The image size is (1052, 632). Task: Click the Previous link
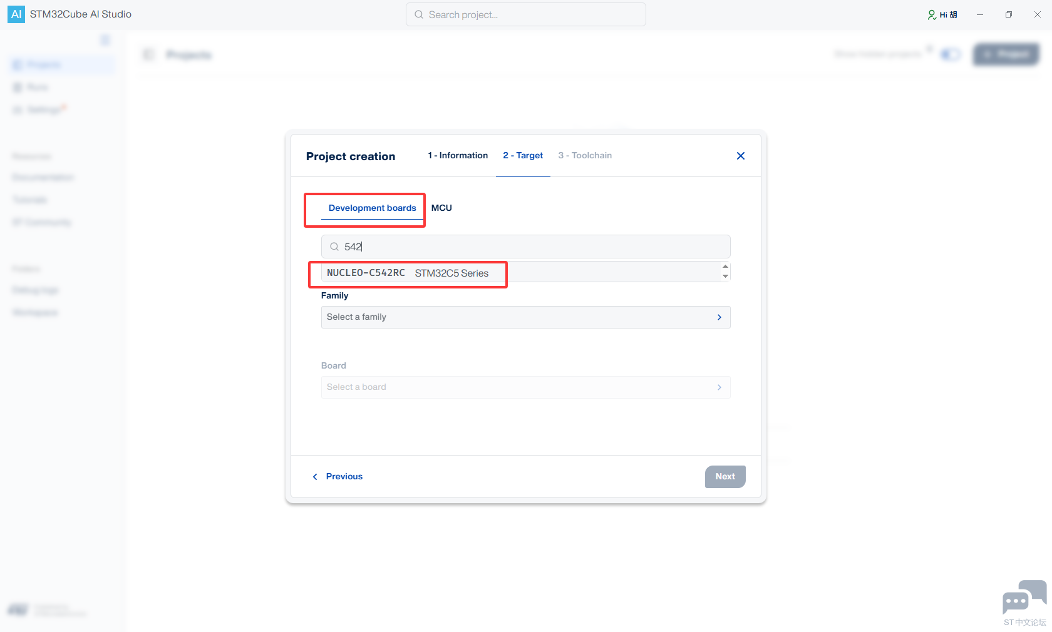tap(344, 477)
